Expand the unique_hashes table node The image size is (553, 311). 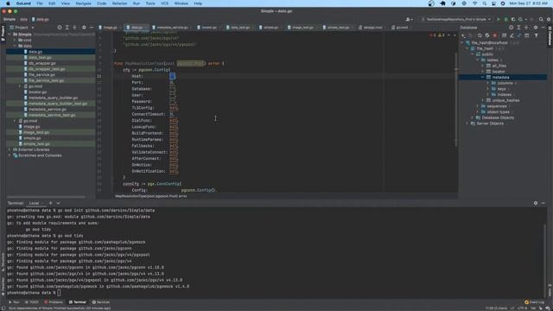tap(483, 100)
